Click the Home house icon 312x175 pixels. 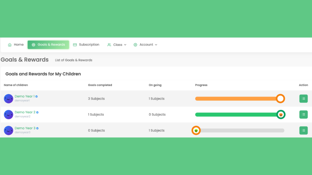10,45
